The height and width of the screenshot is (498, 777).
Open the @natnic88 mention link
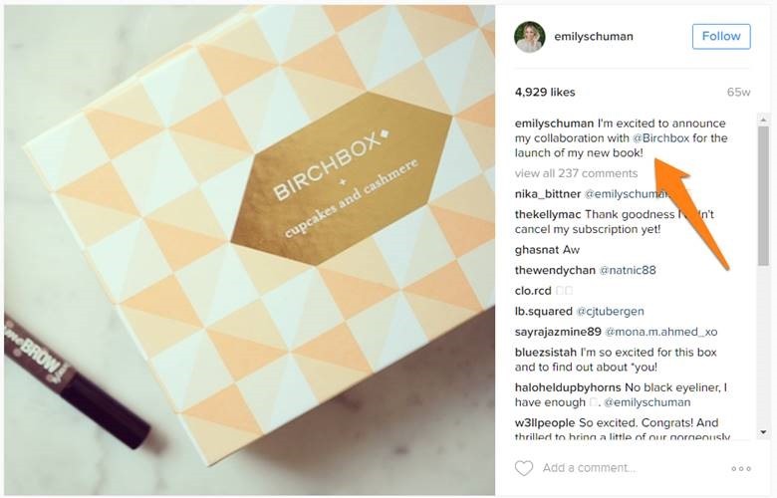[x=628, y=271]
